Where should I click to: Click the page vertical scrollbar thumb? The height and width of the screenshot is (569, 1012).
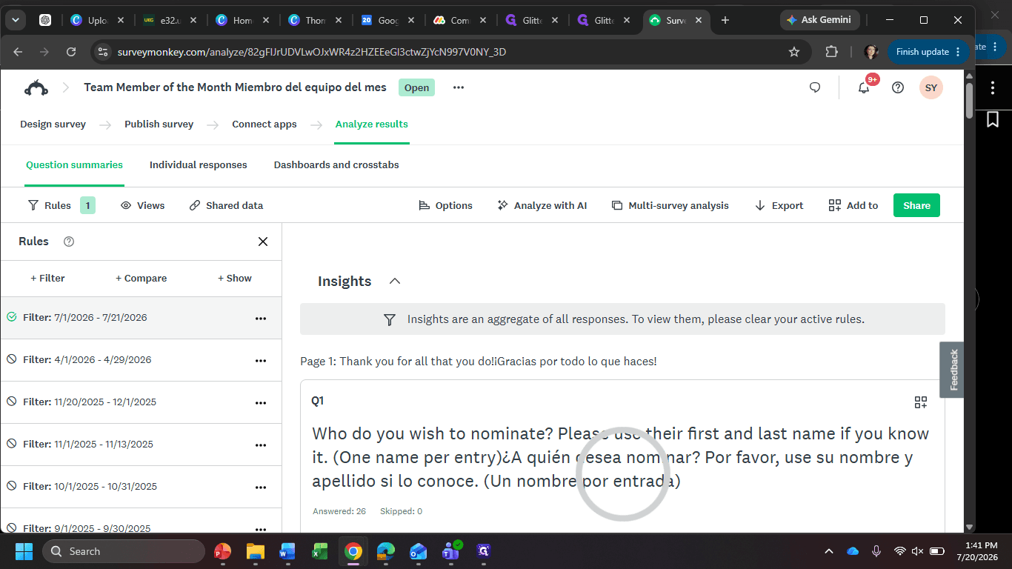[x=970, y=100]
